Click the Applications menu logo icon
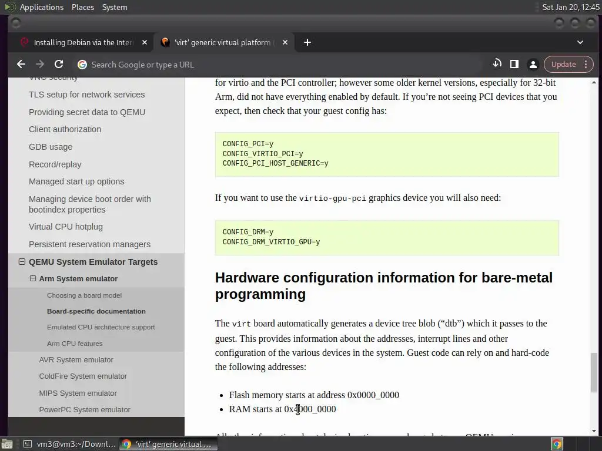 coord(9,7)
